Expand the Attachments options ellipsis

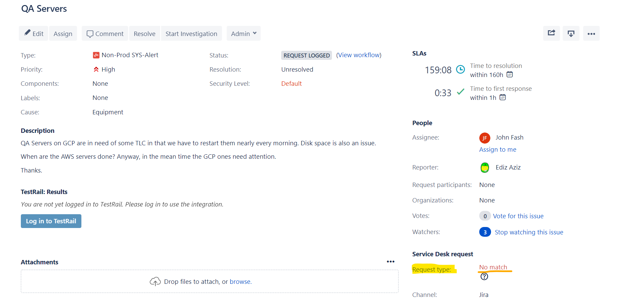[x=391, y=262]
